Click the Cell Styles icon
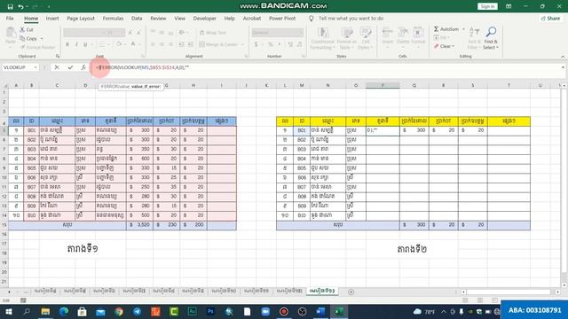The image size is (568, 319). 366,33
